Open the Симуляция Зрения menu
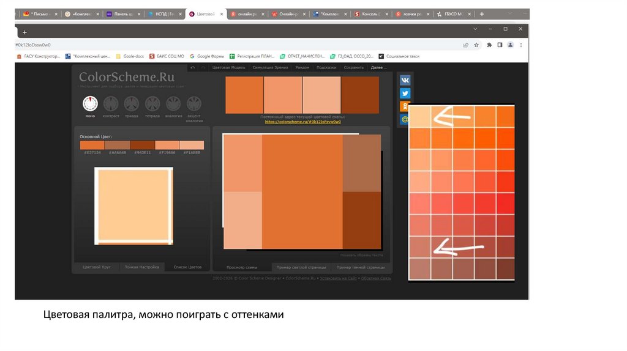 [x=270, y=67]
